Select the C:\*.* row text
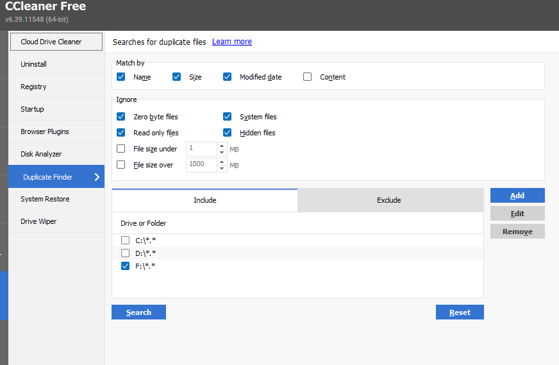559x365 pixels. tap(146, 241)
